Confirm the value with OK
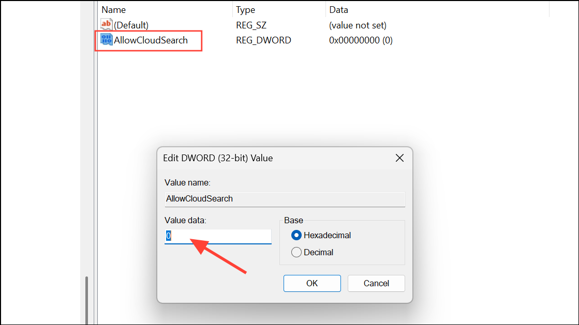579x325 pixels. tap(312, 283)
